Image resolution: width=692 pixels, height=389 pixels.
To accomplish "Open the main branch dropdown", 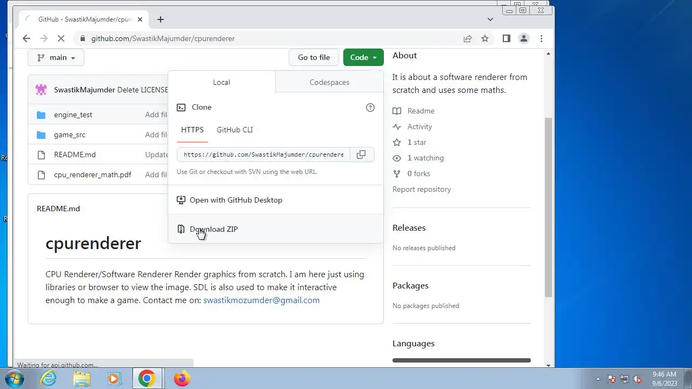I will [56, 57].
